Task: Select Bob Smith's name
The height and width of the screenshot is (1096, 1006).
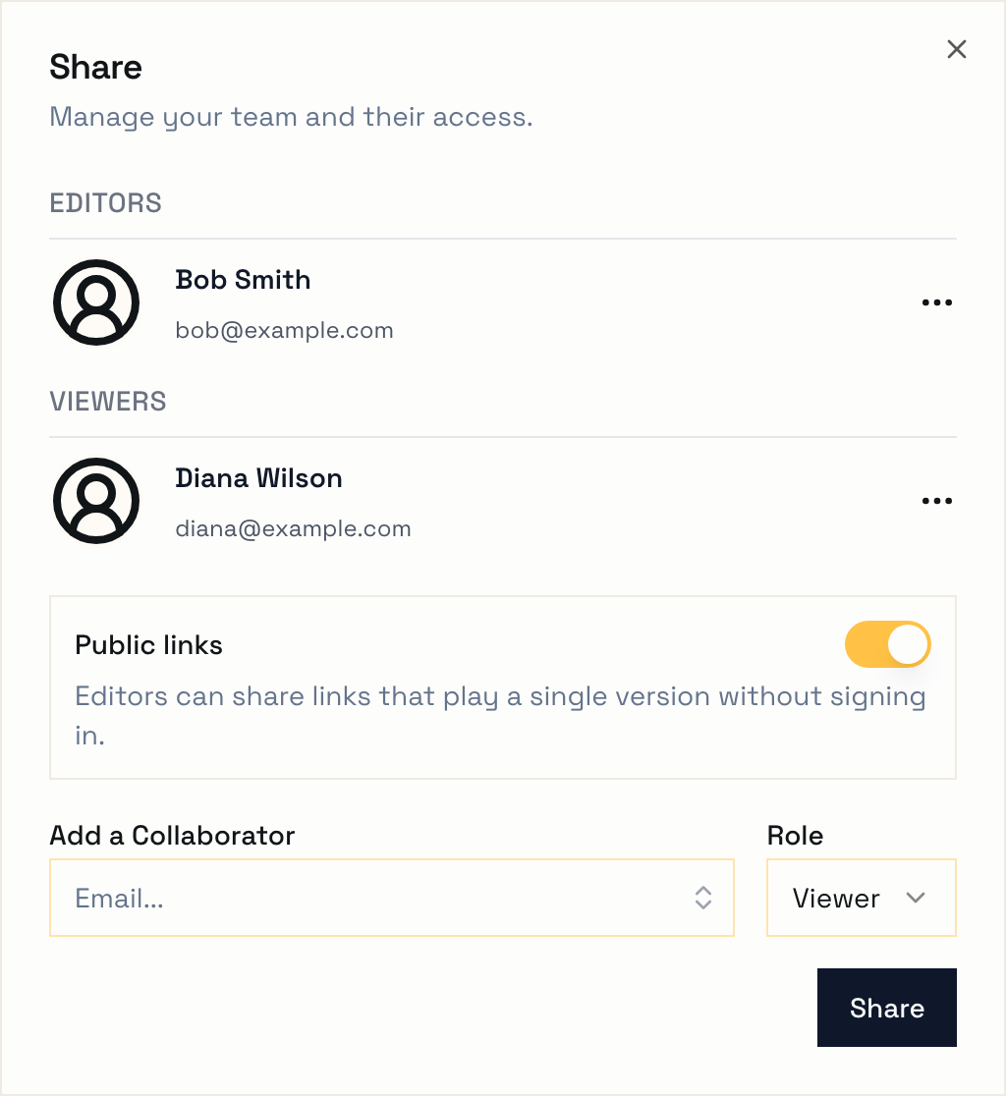Action: coord(243,280)
